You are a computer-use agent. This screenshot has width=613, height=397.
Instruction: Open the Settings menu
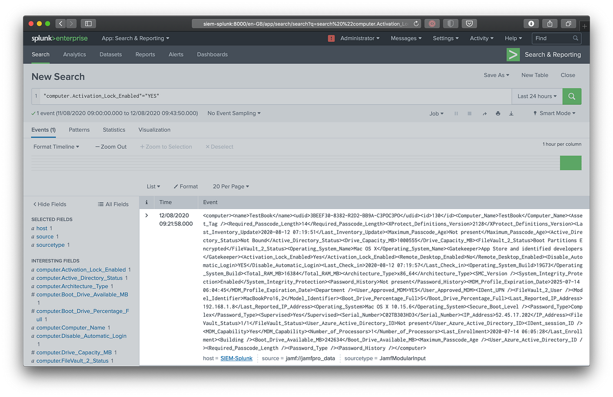click(445, 38)
